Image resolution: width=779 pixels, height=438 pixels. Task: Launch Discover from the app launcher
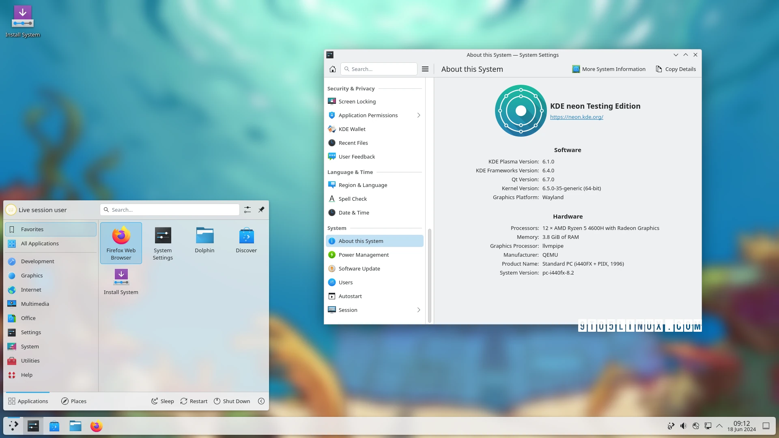click(x=246, y=239)
